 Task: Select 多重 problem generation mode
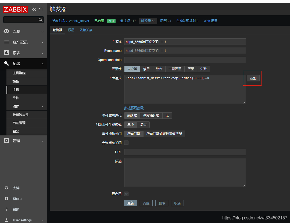tap(143, 125)
